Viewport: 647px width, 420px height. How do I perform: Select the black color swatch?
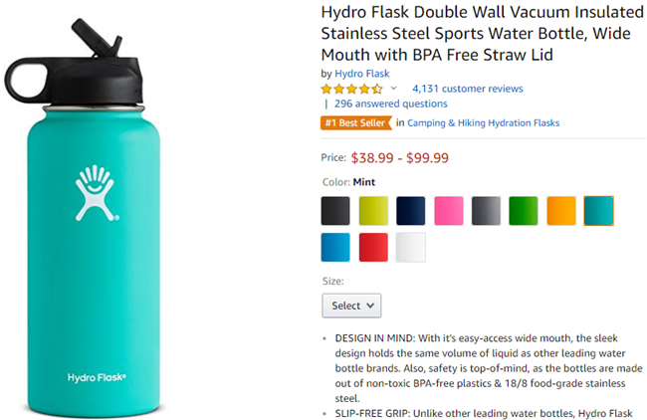tap(335, 211)
